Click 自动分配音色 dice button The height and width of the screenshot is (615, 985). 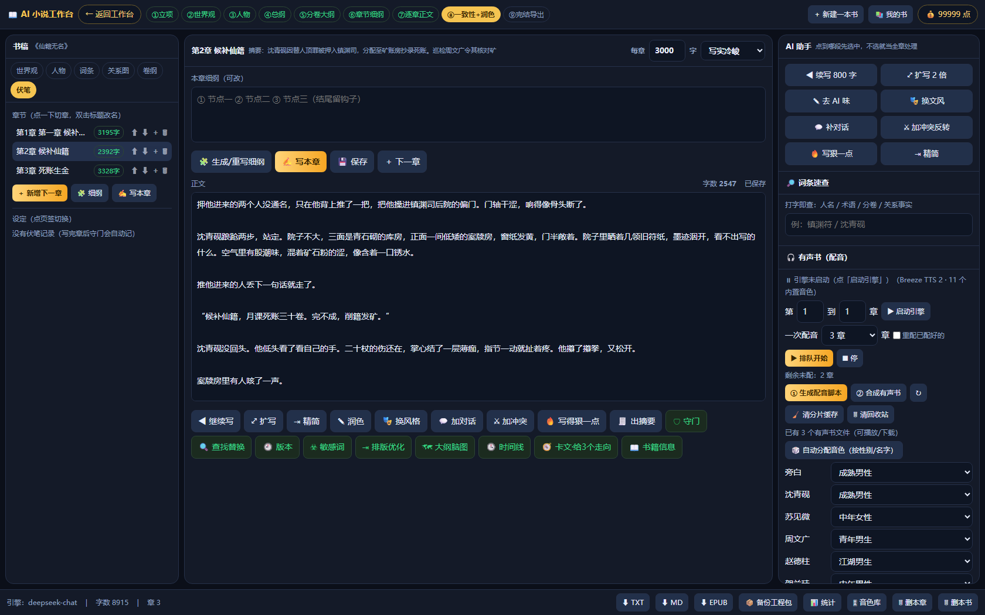[843, 450]
